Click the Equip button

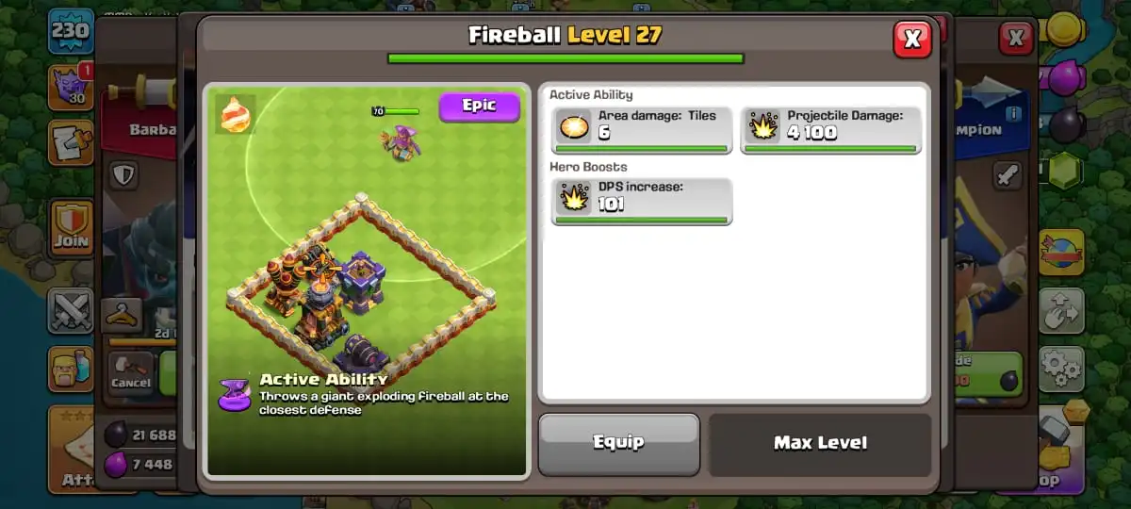tap(618, 443)
